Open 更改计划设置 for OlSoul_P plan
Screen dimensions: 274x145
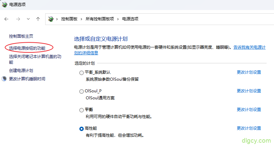(249, 91)
